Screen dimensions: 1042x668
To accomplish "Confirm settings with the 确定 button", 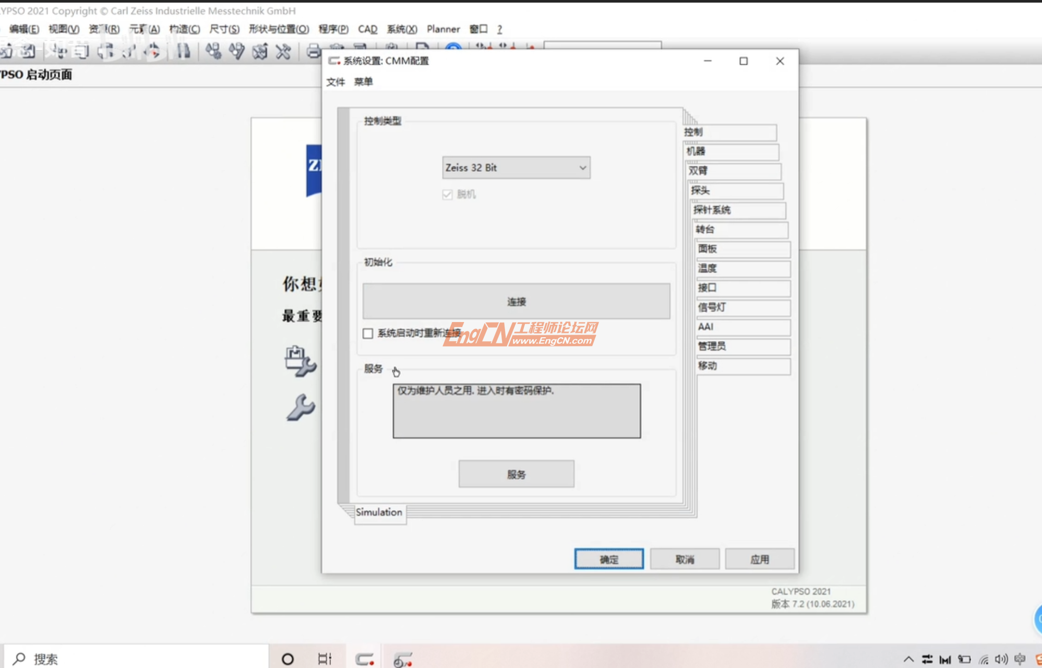I will coord(609,558).
